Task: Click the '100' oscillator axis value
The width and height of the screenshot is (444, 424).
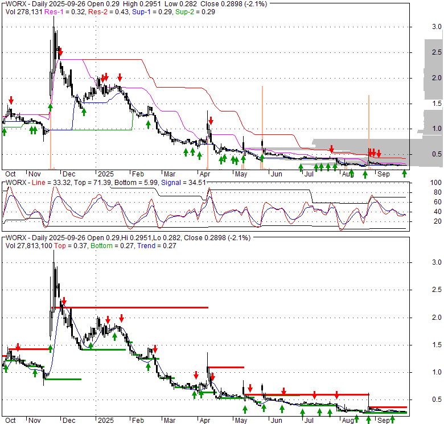Action: (x=436, y=183)
